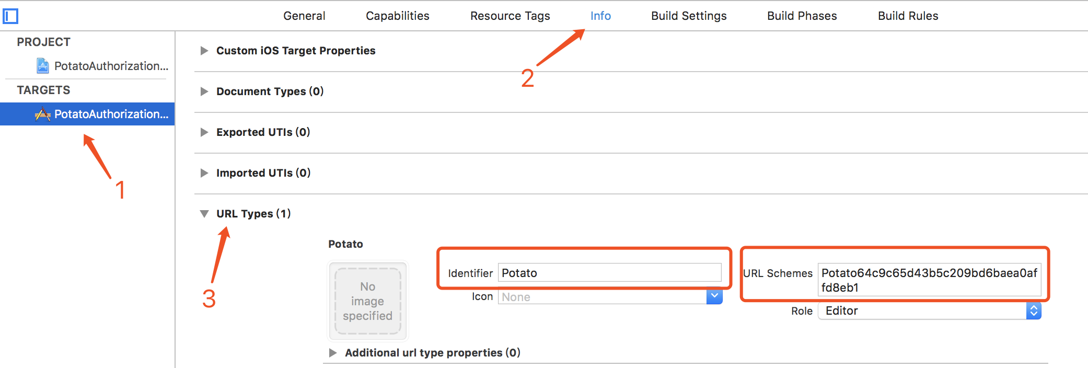Go to the Build Phases tab

(x=802, y=16)
